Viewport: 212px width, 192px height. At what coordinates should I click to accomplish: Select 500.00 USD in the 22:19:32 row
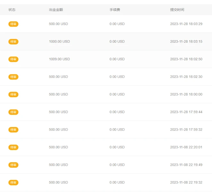click(x=58, y=182)
